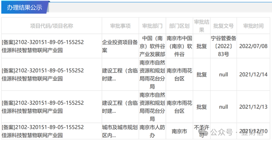Click null document number in the 2021/12/13 row

[223, 107]
